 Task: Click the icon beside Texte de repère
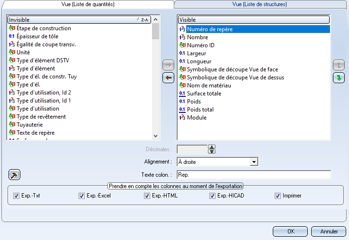click(x=12, y=133)
